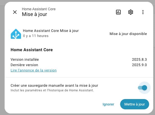The width and height of the screenshot is (155, 115).
Task: Click the 'Il y a 11 heures' timestamp
Action: [36, 36]
